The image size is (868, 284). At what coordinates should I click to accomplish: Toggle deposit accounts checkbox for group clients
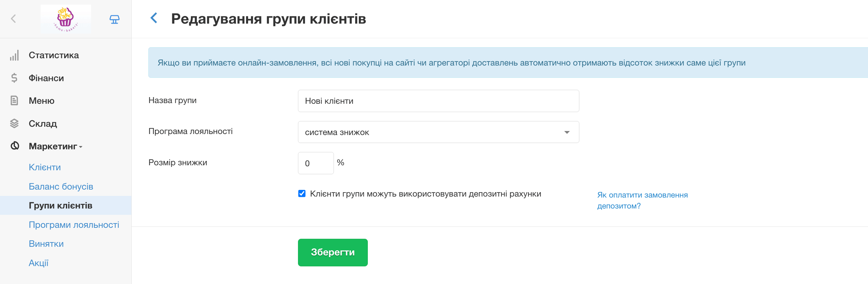pos(302,194)
